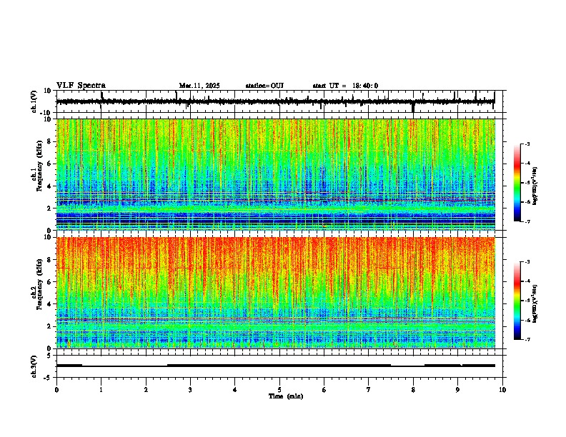Click the ch.3 voltage trace panel
The height and width of the screenshot is (437, 566).
click(281, 366)
